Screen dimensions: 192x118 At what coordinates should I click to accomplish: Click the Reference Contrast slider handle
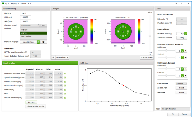coord(166,57)
